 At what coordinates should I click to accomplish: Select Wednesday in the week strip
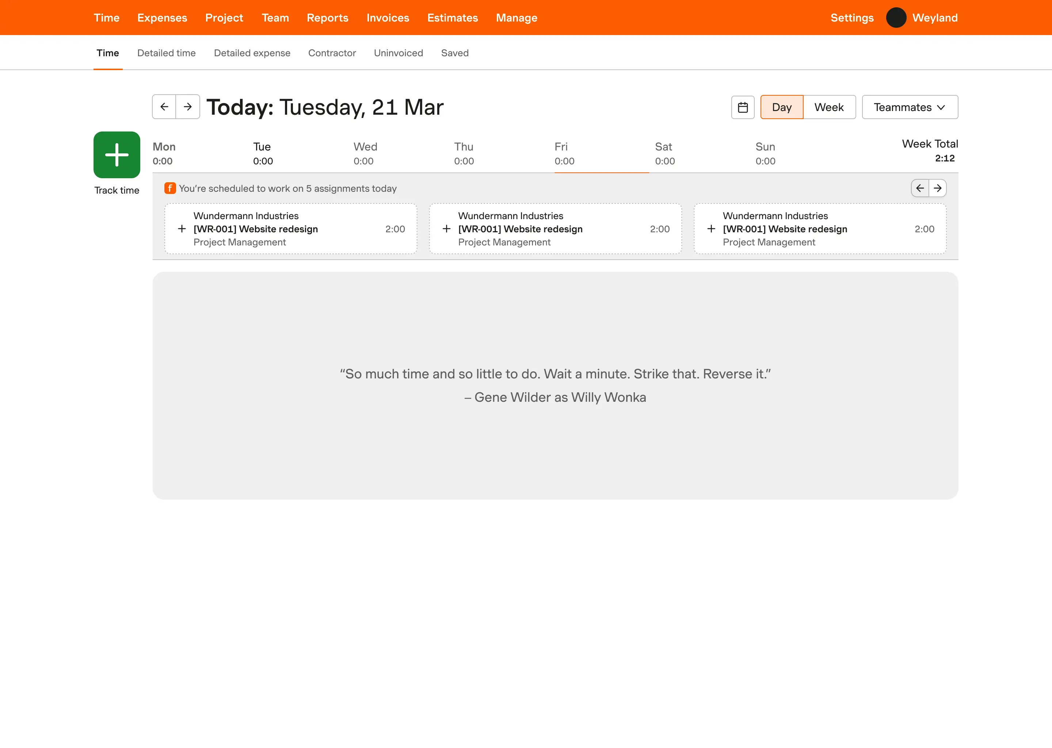[365, 153]
